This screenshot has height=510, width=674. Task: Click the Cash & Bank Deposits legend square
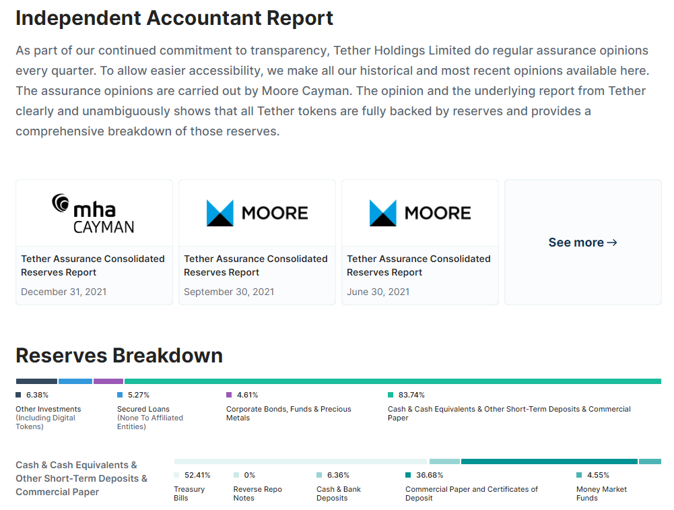pos(319,475)
